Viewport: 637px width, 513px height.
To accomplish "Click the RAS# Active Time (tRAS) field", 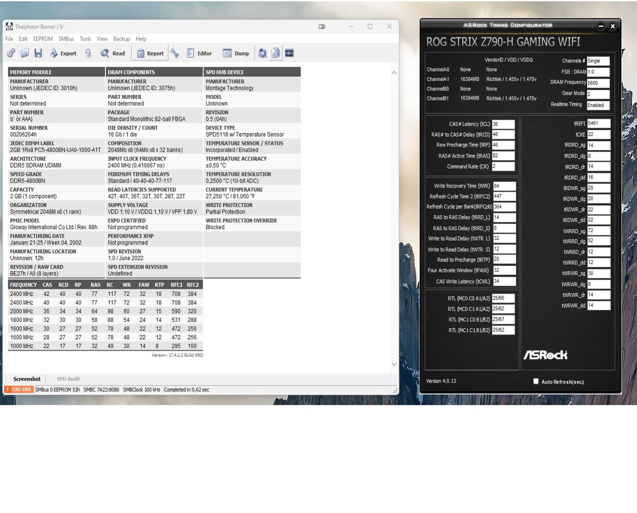I will pos(503,156).
